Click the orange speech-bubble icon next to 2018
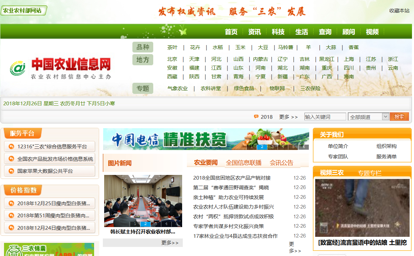The height and width of the screenshot is (256, 414). point(256,116)
